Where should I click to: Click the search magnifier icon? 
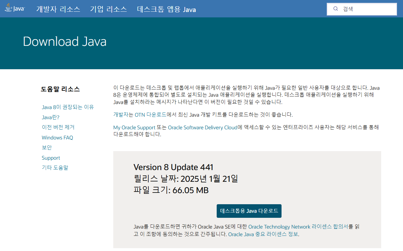pos(336,9)
